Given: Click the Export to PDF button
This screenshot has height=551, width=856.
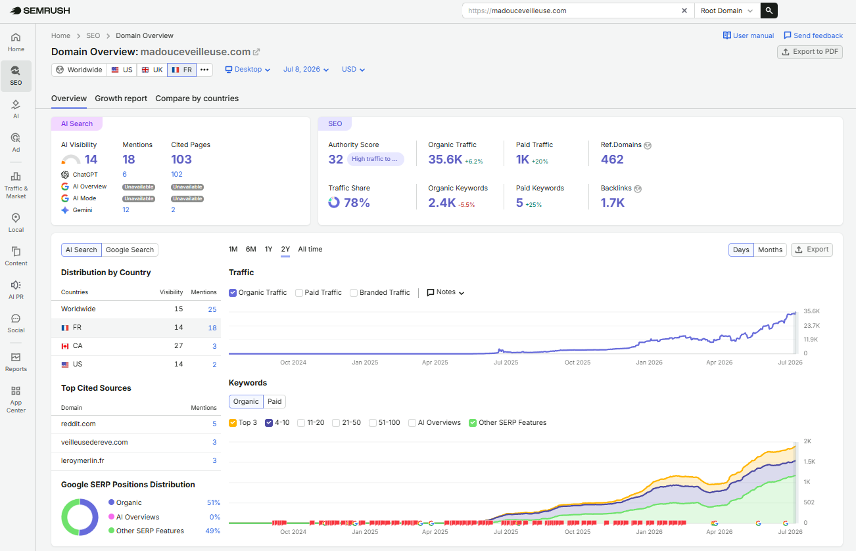Looking at the screenshot, I should coord(810,52).
